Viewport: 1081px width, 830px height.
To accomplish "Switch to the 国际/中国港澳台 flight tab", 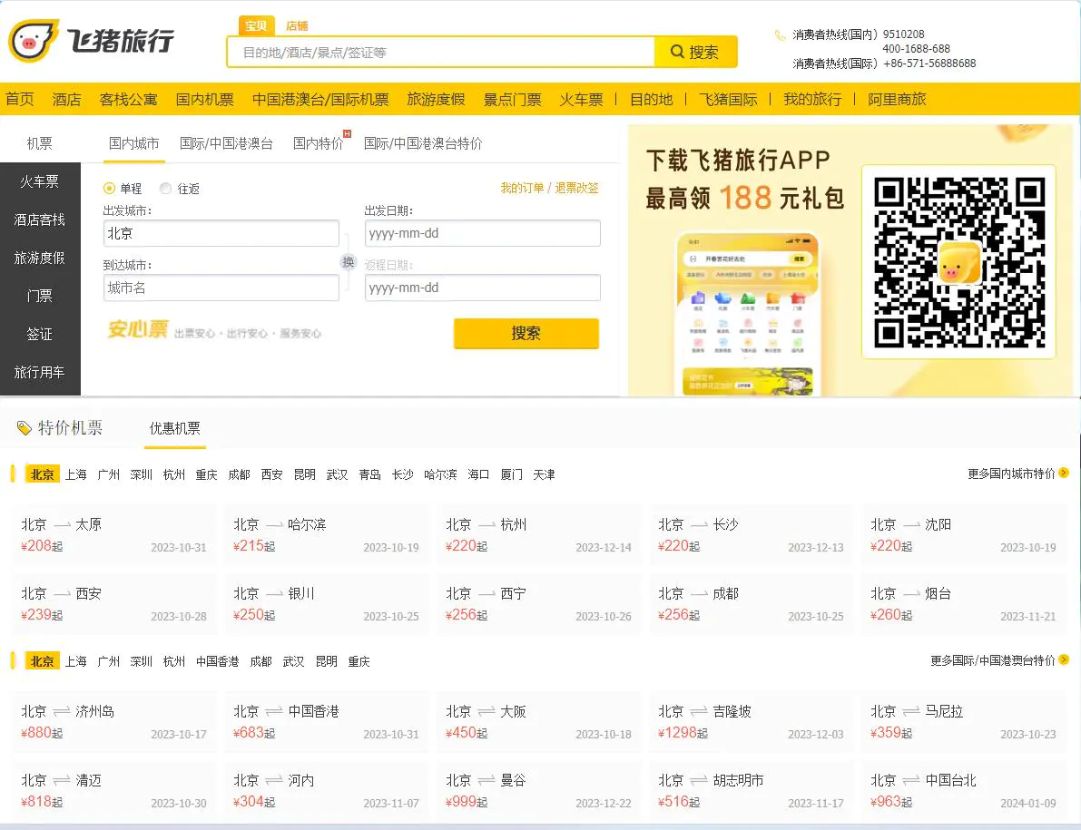I will (x=226, y=143).
